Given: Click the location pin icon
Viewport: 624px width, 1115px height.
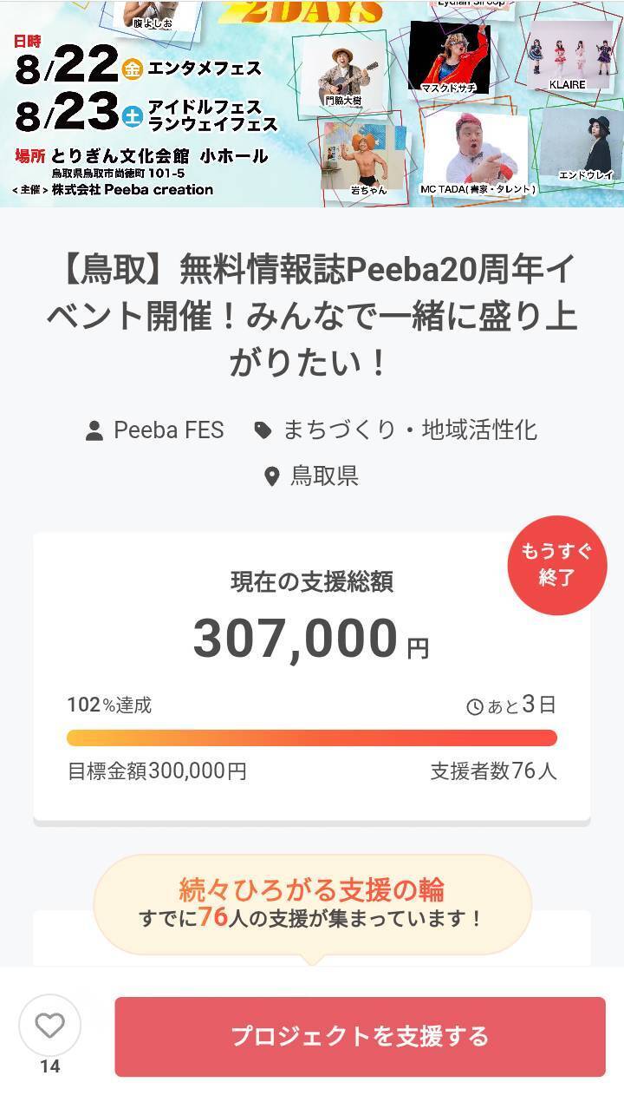Looking at the screenshot, I should pyautogui.click(x=272, y=476).
